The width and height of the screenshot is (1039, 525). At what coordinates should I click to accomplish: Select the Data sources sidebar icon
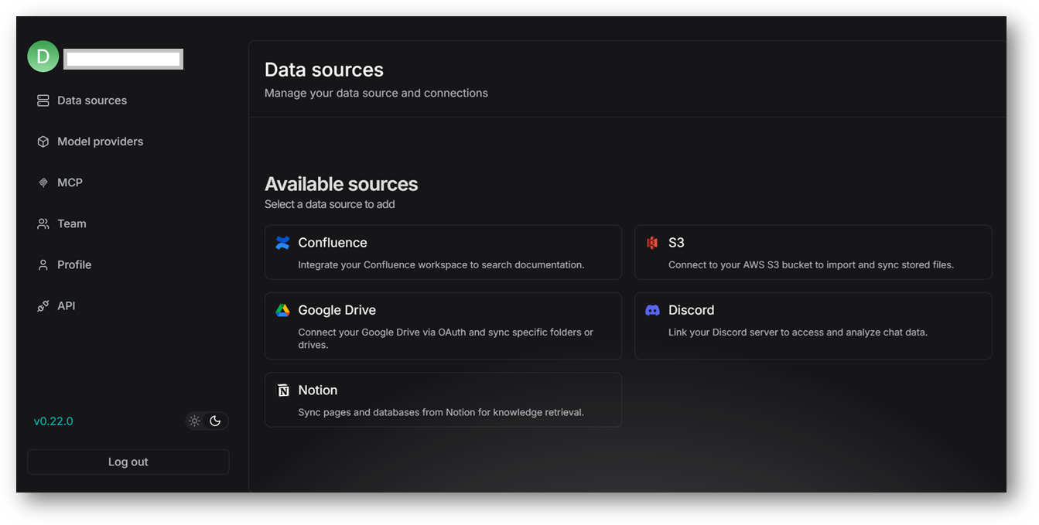point(43,100)
